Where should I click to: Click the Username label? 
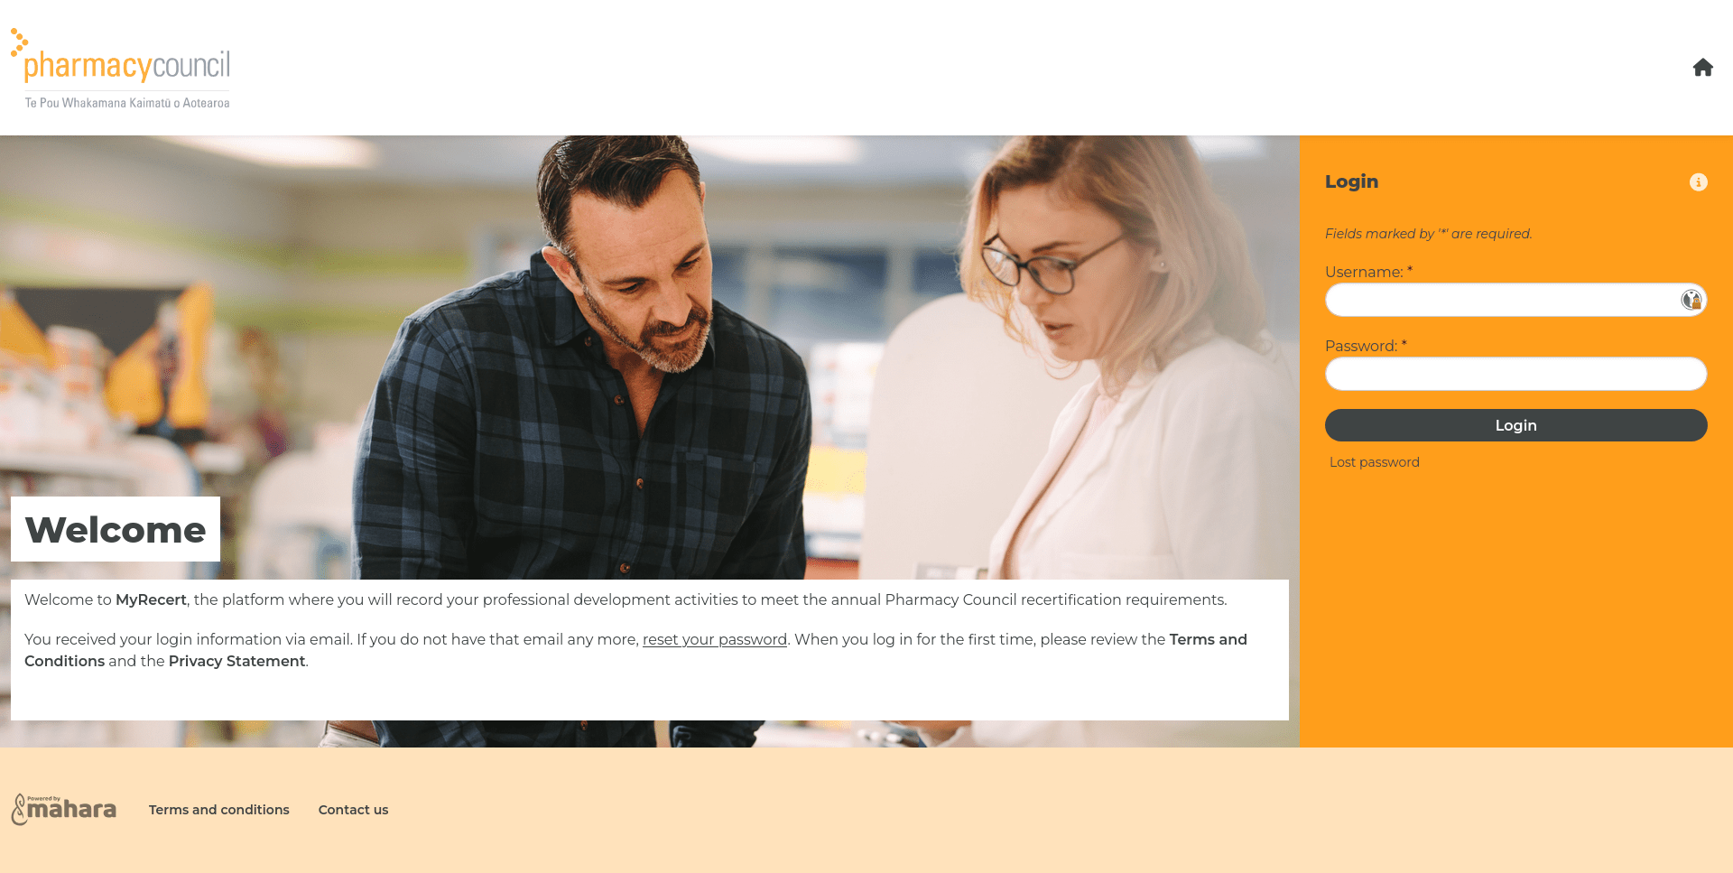click(x=1368, y=272)
